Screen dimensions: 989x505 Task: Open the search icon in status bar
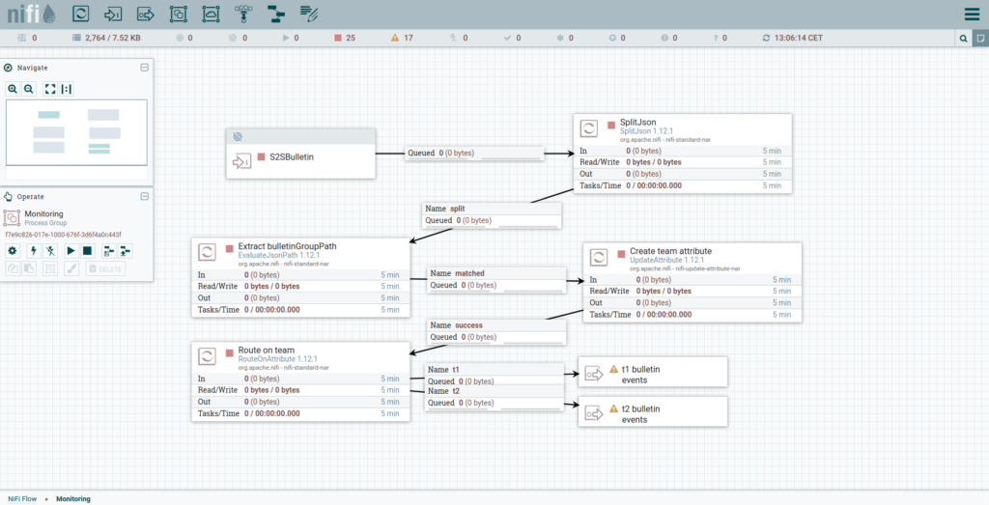pos(963,38)
